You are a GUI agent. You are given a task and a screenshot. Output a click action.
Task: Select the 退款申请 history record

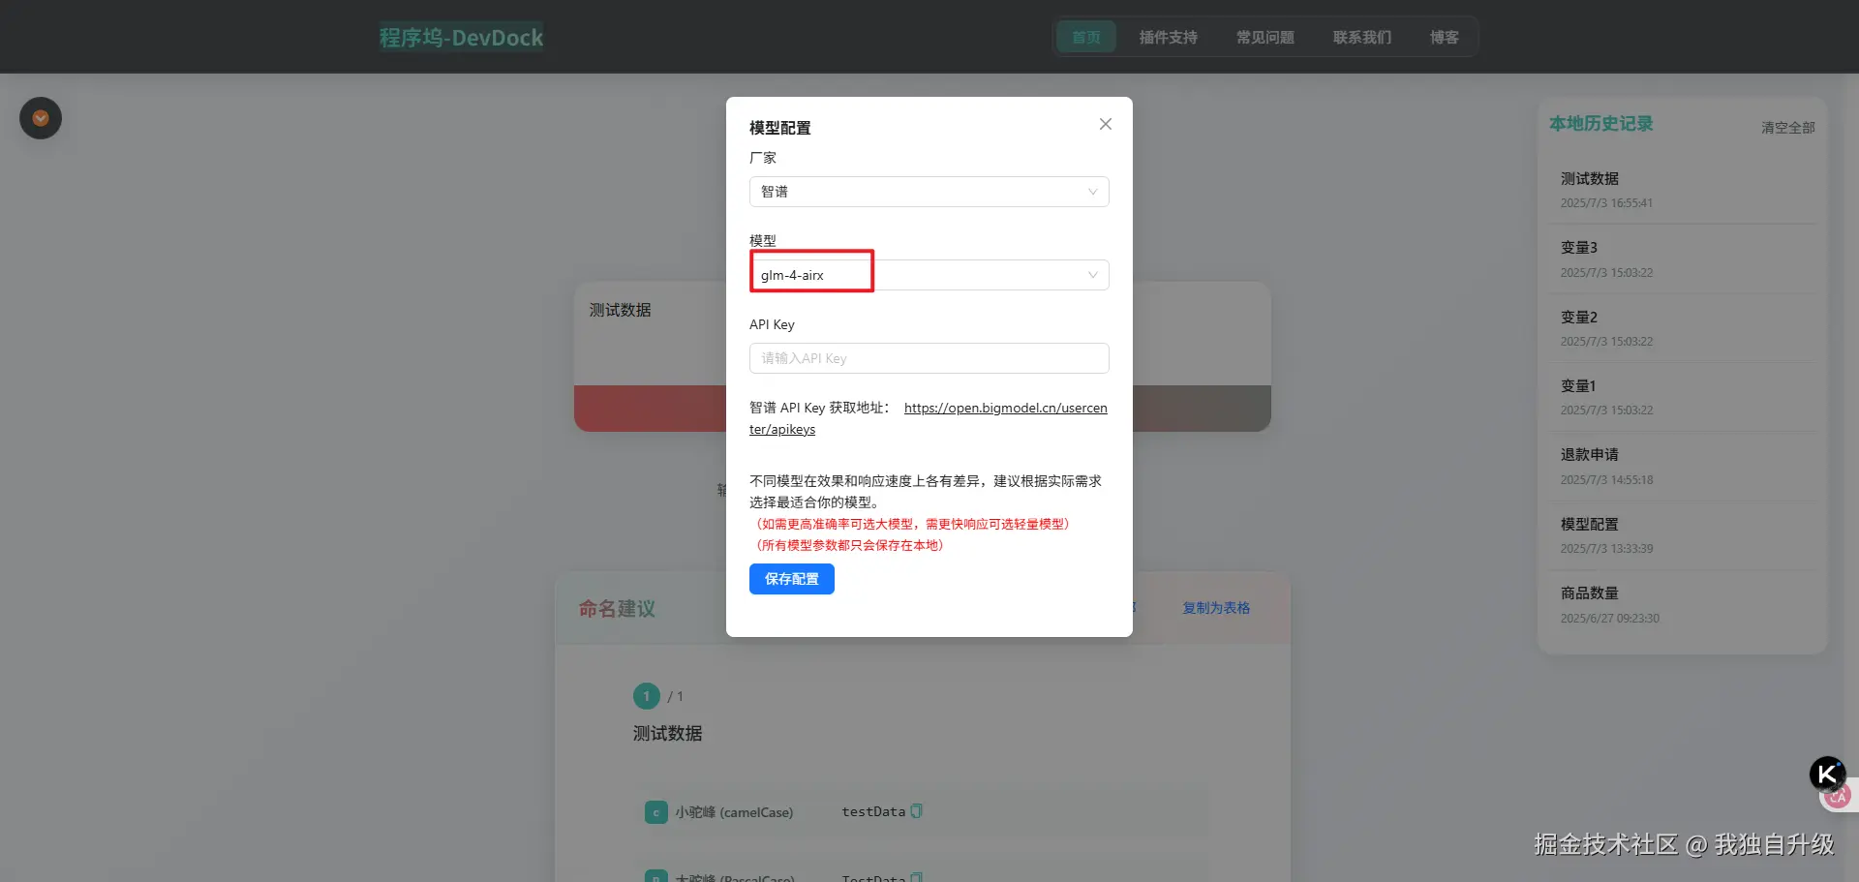(x=1589, y=455)
